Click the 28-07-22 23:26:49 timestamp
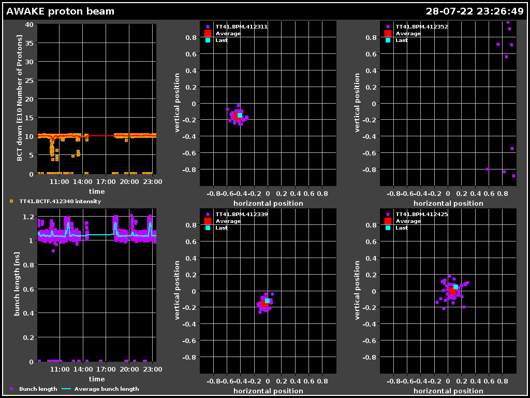Screen dimensions: 530x398 475,11
